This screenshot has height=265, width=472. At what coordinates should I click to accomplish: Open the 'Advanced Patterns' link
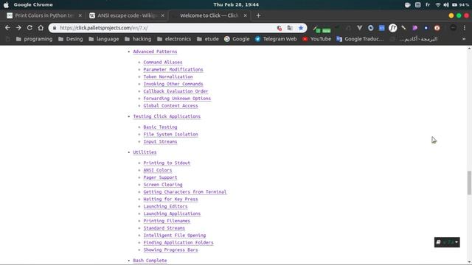click(x=155, y=52)
